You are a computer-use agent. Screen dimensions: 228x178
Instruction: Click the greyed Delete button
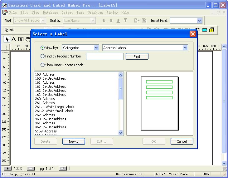click(46, 141)
